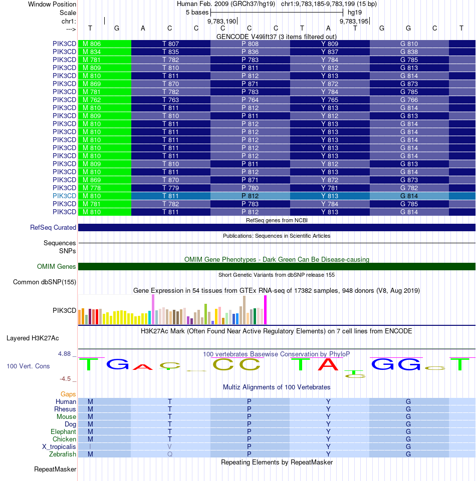Click the Y 781 codon block

pyautogui.click(x=330, y=188)
